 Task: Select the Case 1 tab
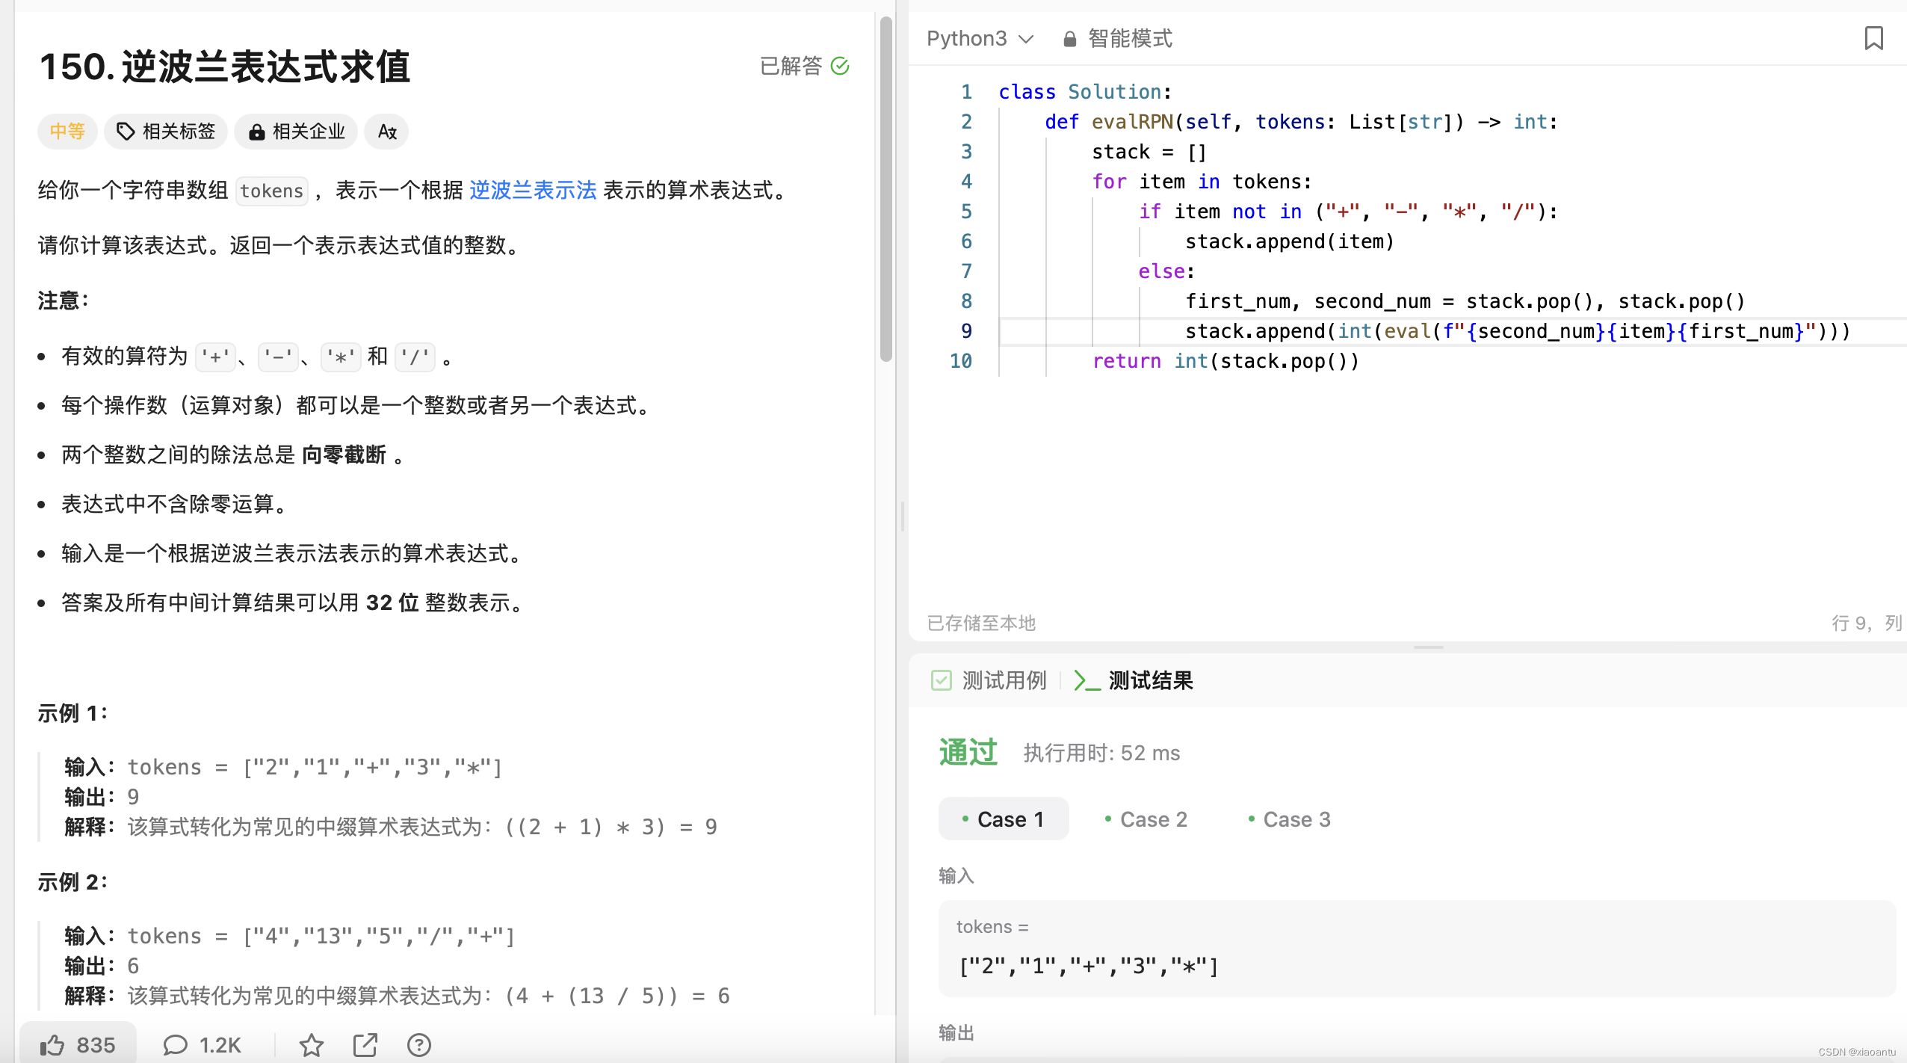pyautogui.click(x=1003, y=819)
